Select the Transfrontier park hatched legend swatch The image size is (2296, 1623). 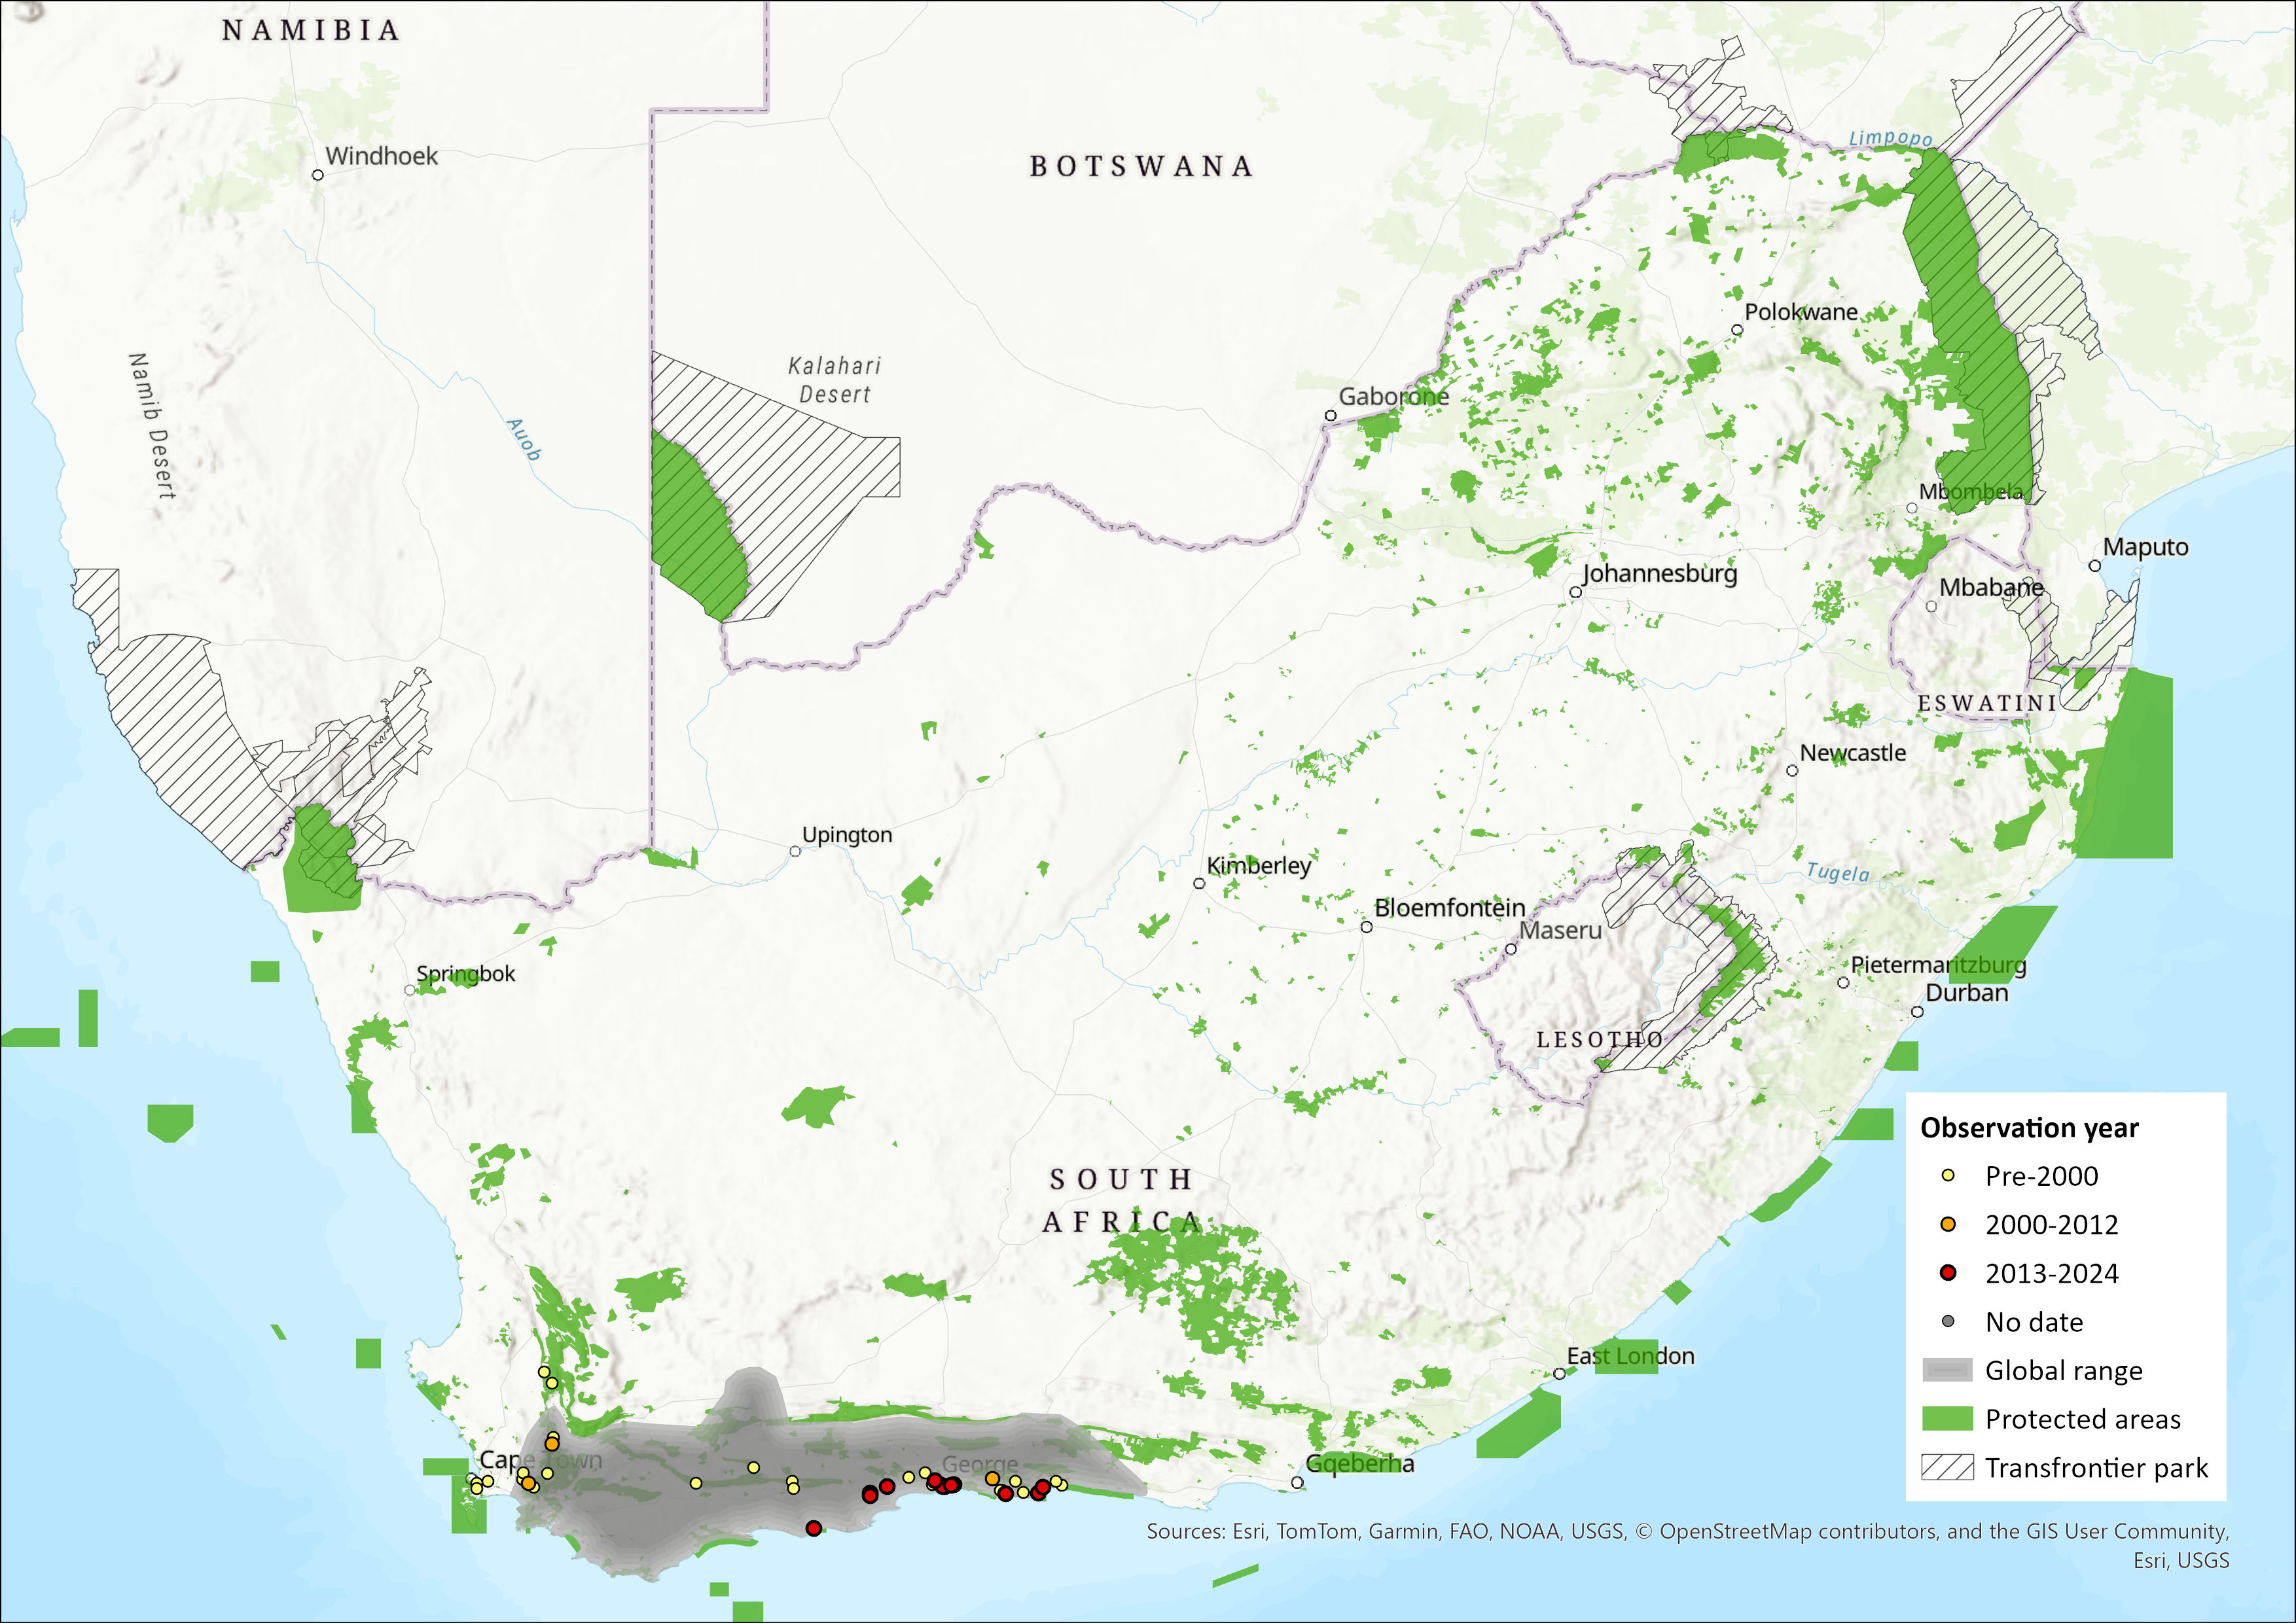point(1947,1467)
